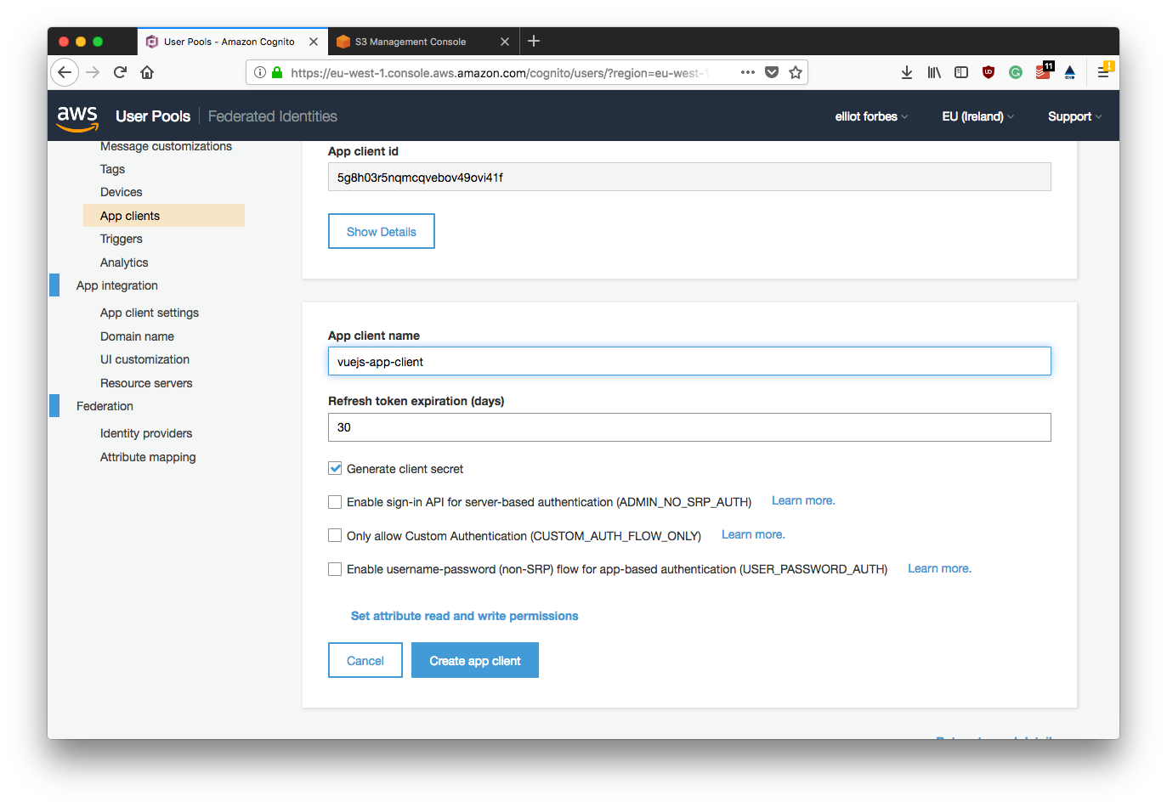The height and width of the screenshot is (807, 1167).
Task: Click the App client name field
Action: [x=689, y=361]
